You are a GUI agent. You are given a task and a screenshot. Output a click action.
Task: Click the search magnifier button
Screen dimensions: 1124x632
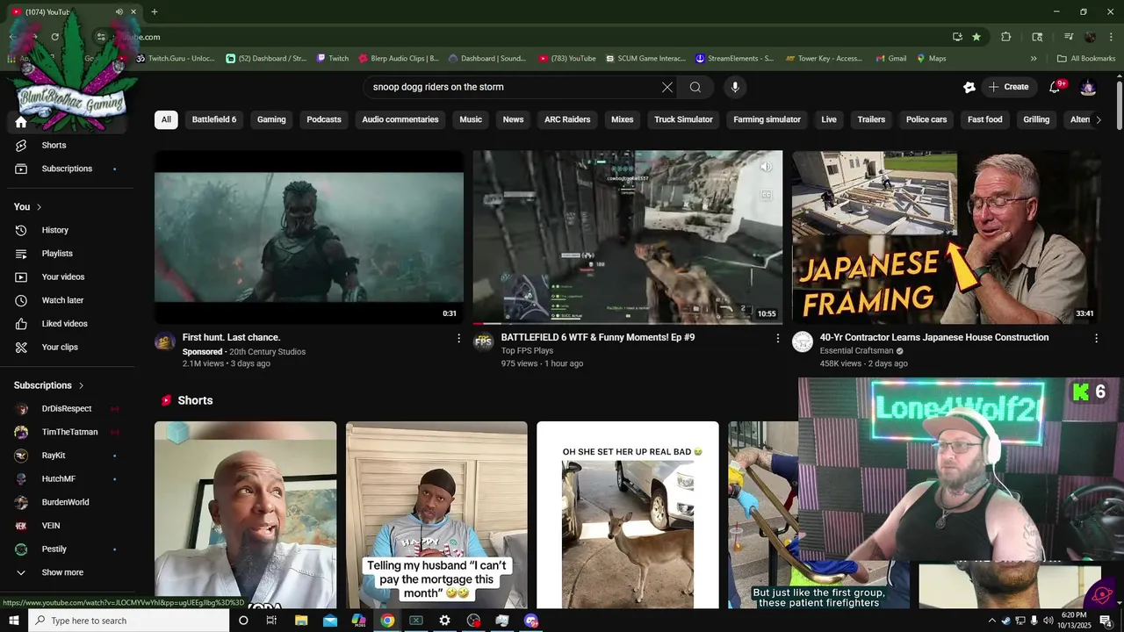tap(695, 87)
